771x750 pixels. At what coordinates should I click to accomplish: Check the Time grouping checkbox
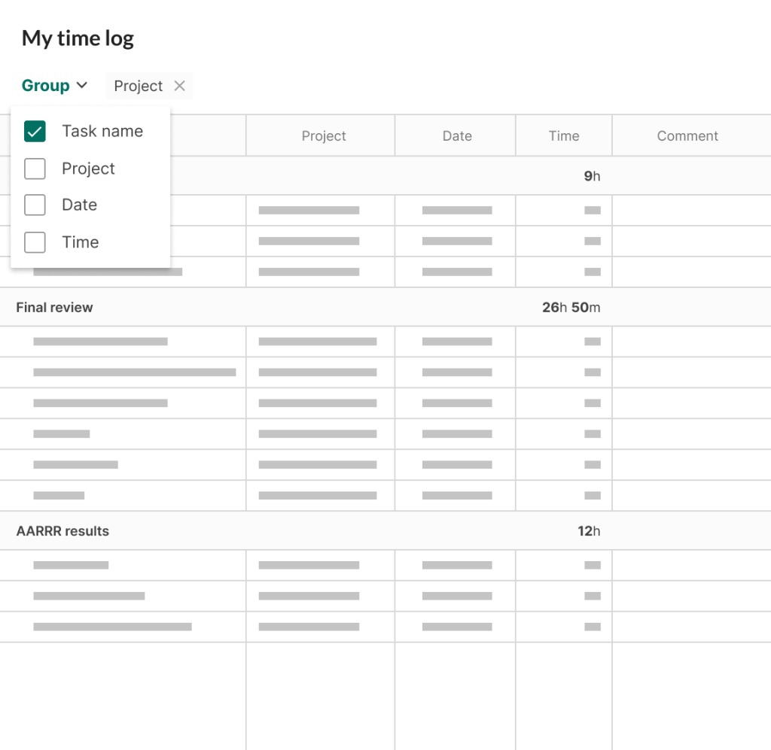point(35,242)
